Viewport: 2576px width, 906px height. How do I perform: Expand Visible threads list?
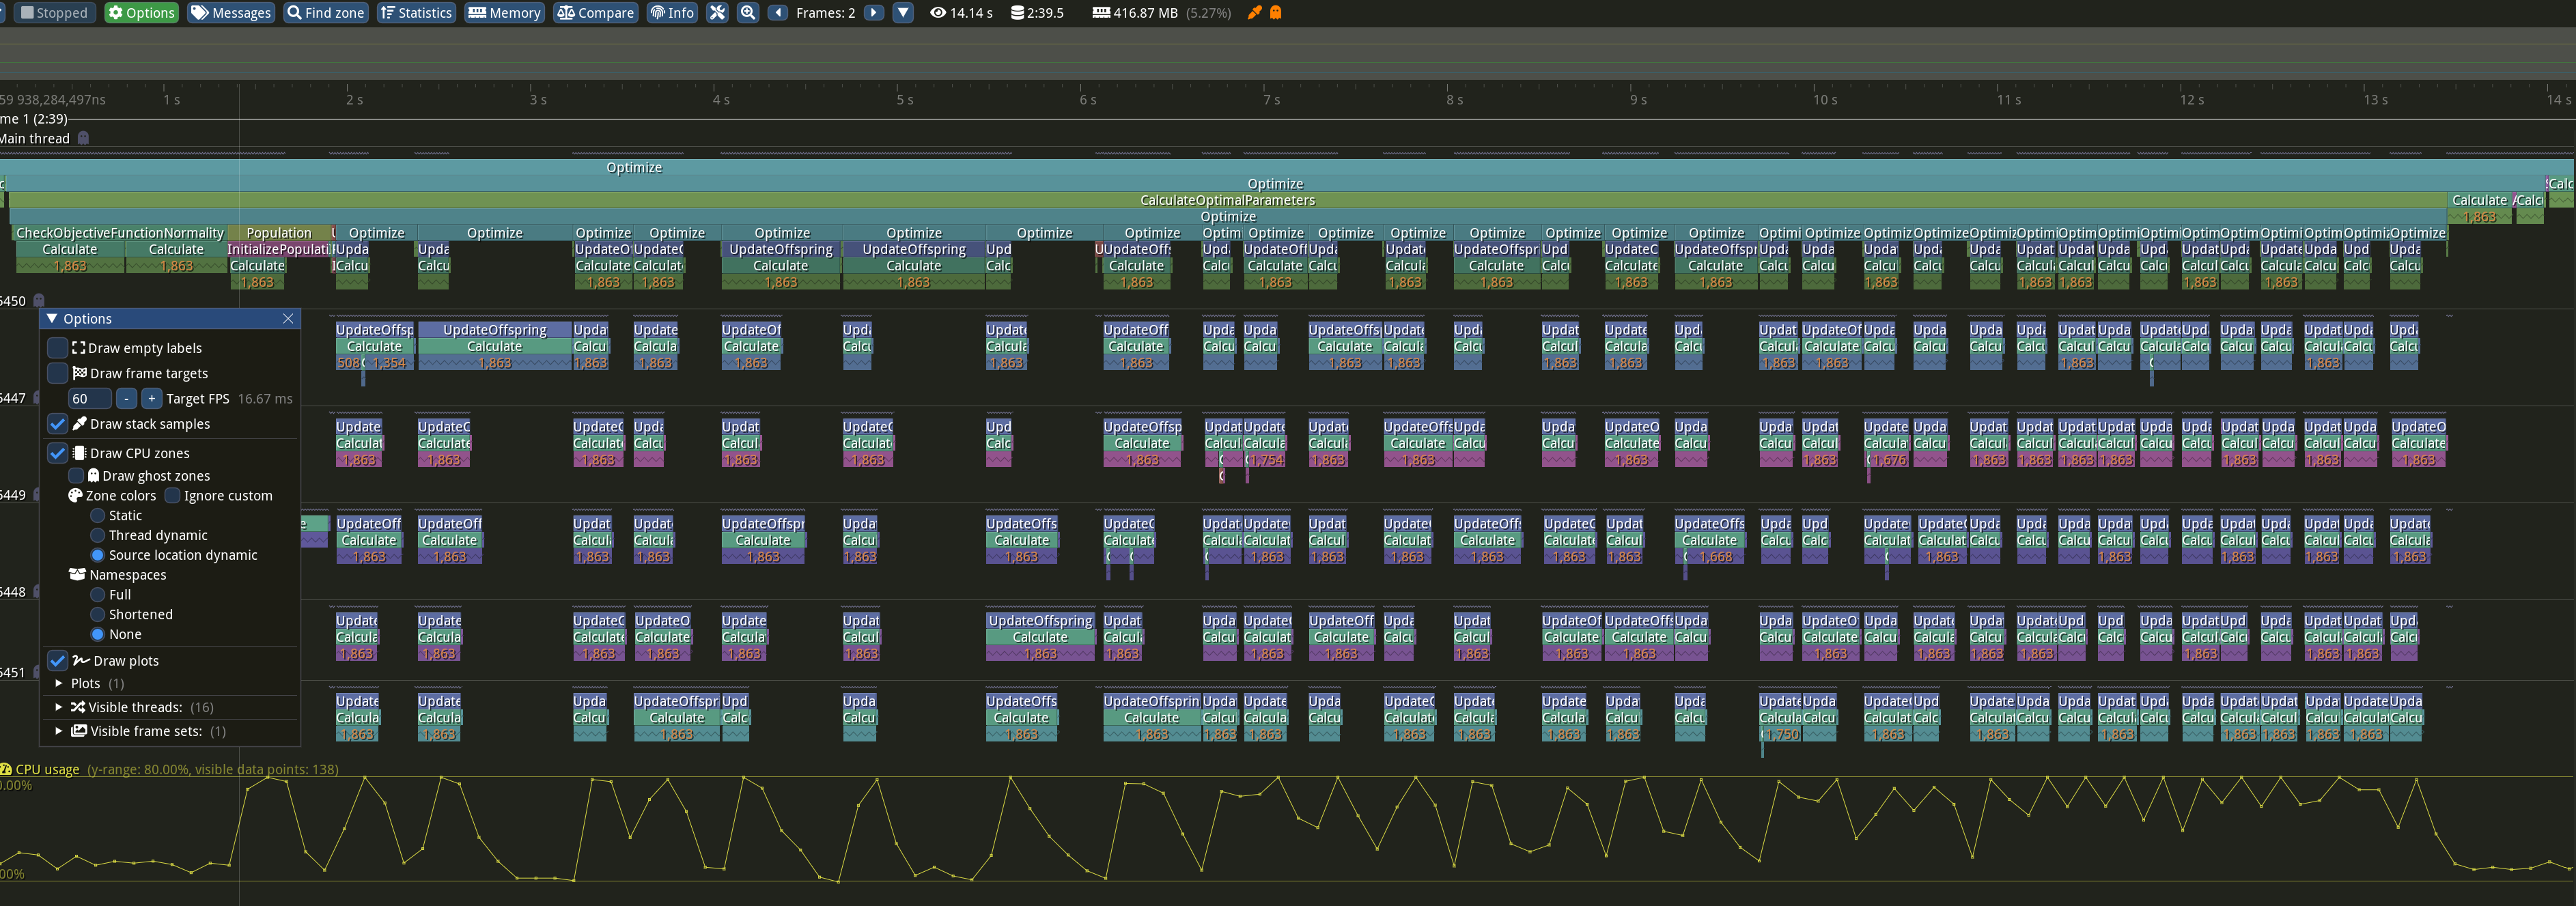[59, 707]
